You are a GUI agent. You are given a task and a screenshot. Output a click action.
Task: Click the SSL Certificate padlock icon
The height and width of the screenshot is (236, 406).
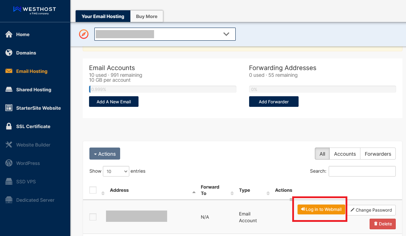pos(9,126)
